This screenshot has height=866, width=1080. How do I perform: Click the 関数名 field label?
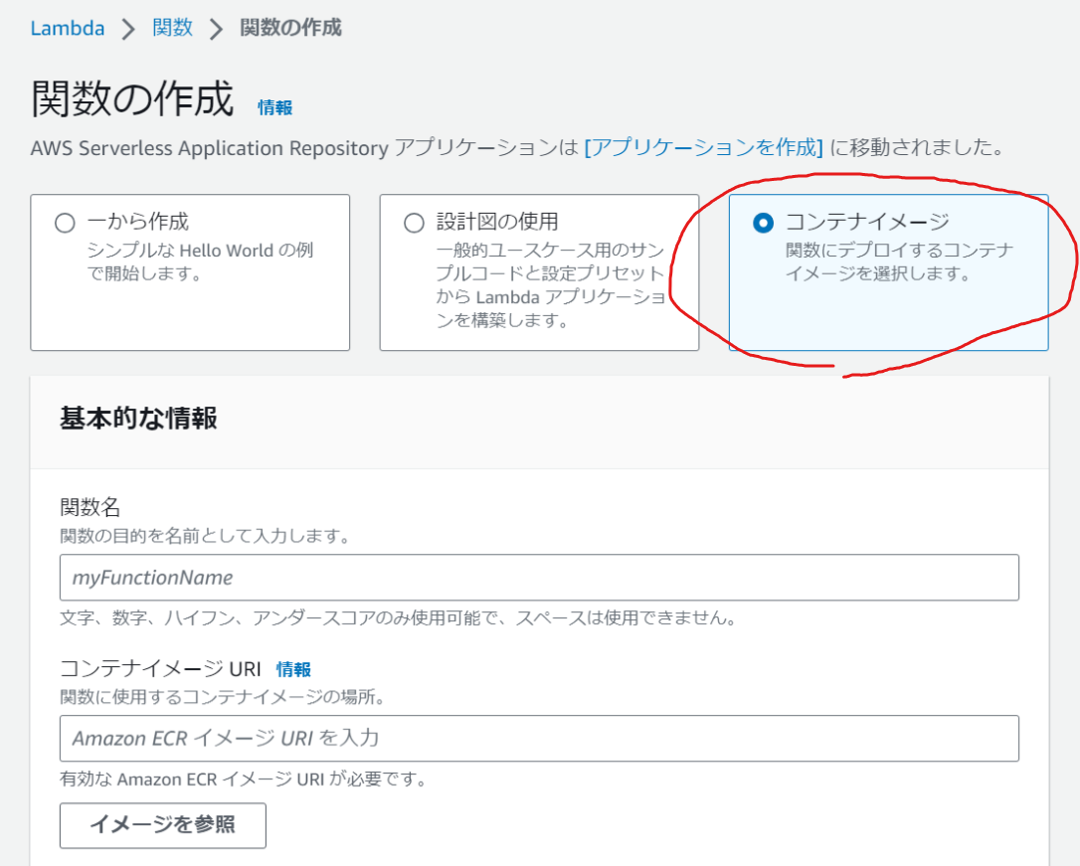90,507
